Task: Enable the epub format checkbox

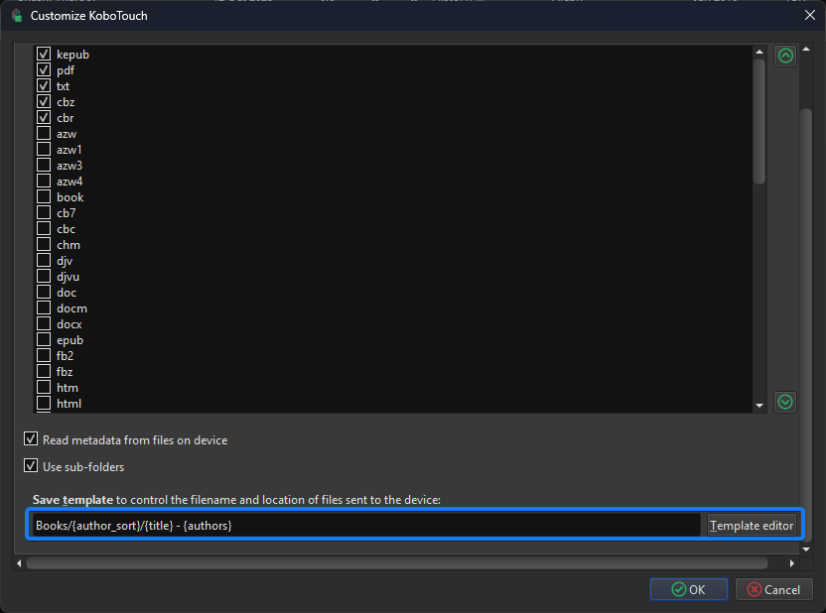Action: coord(44,340)
